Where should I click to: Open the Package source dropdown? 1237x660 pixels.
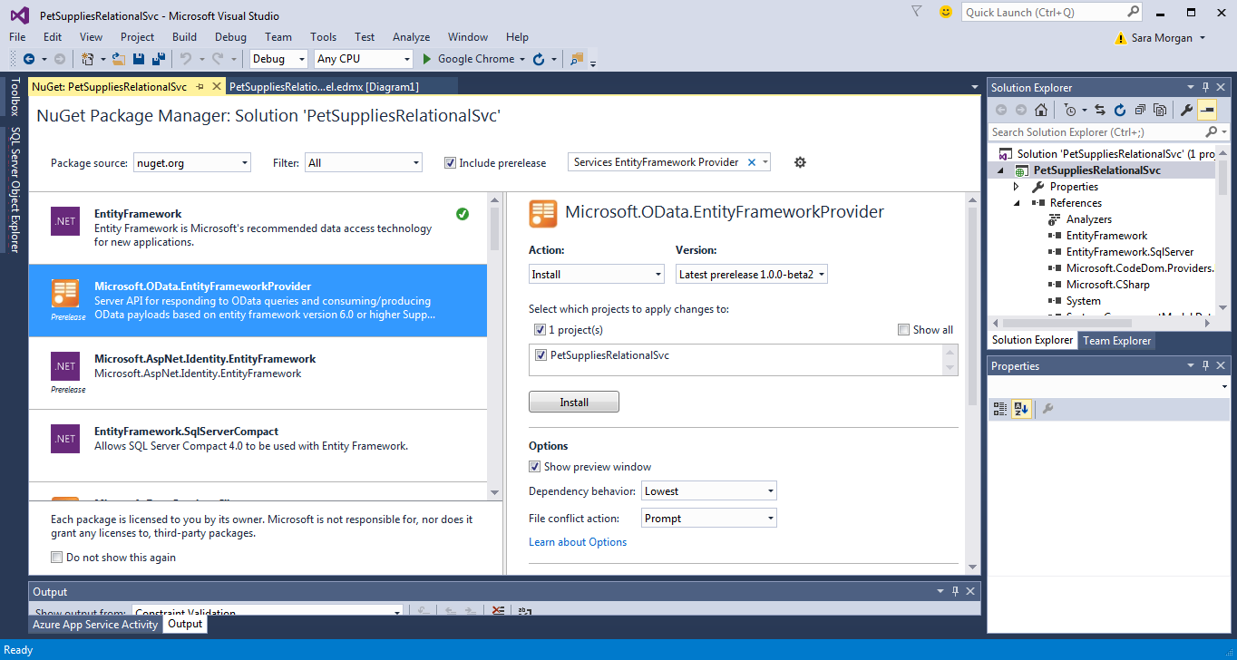[192, 163]
